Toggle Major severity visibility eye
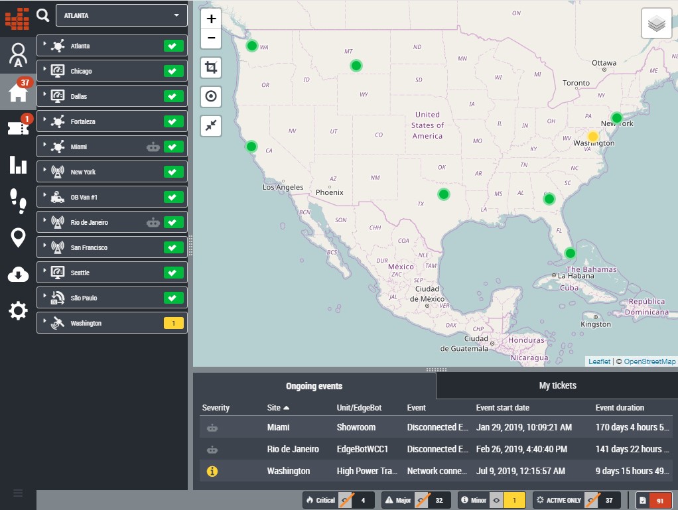 [422, 500]
